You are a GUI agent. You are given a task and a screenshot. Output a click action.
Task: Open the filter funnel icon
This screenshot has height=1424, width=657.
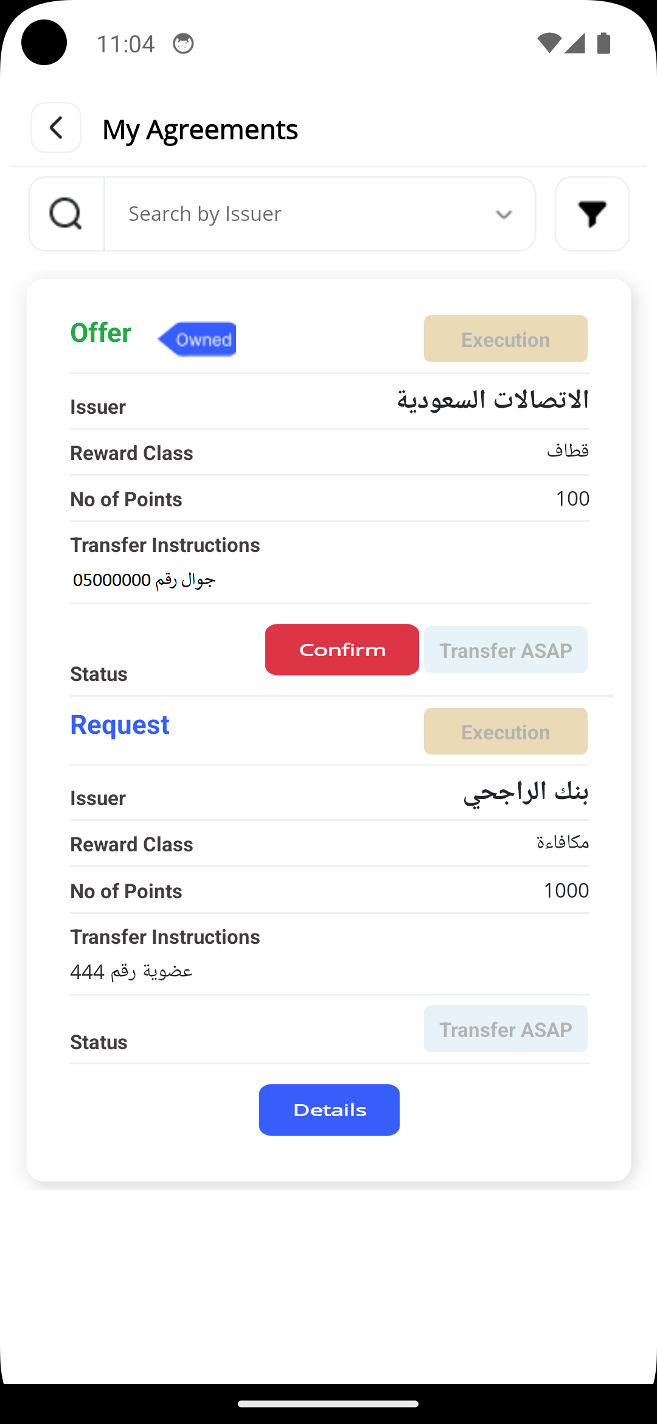coord(592,214)
